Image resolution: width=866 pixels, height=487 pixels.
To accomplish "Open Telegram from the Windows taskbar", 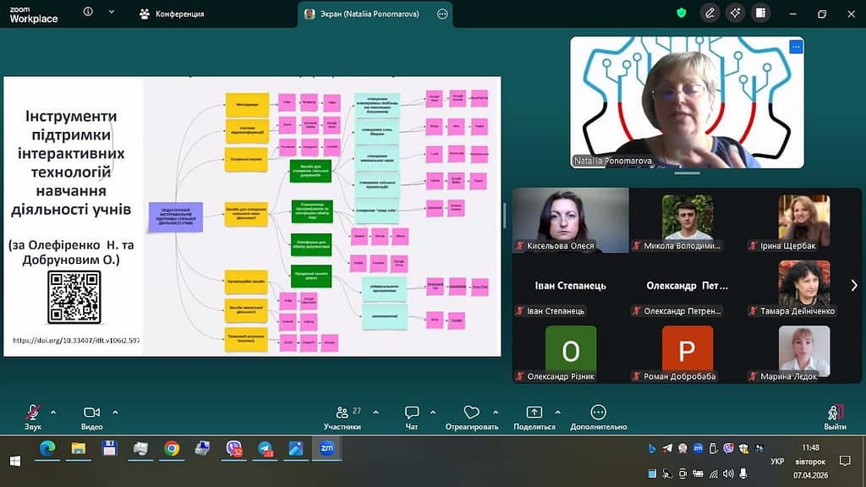I will tap(265, 449).
